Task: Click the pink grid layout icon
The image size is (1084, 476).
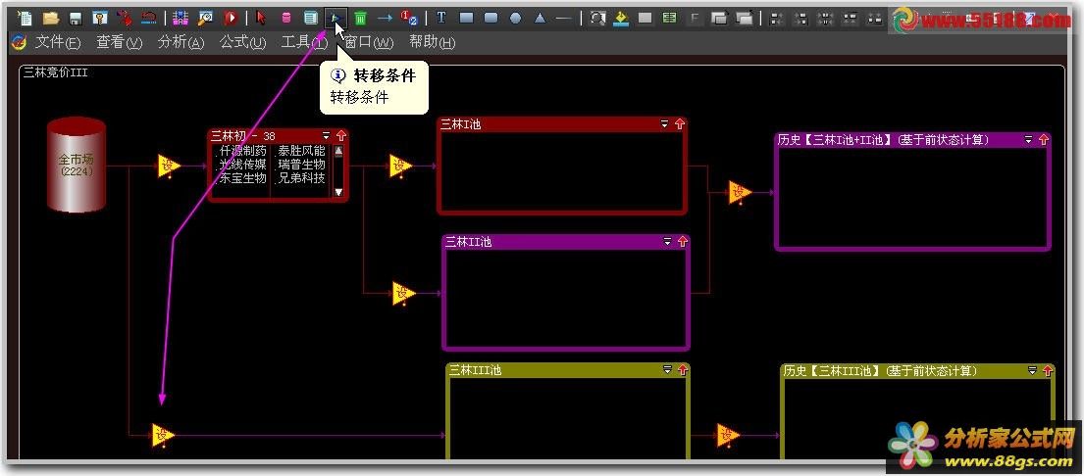Action: tap(181, 18)
